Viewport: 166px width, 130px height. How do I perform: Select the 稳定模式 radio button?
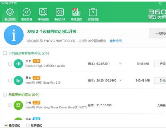[6, 126]
